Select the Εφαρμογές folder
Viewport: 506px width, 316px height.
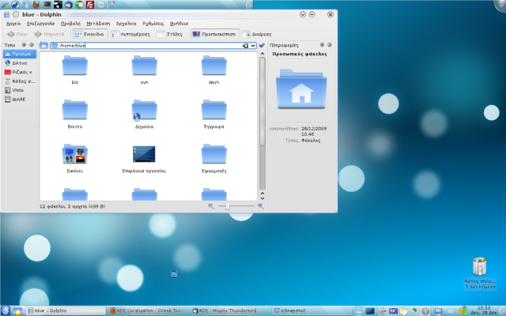pos(214,158)
